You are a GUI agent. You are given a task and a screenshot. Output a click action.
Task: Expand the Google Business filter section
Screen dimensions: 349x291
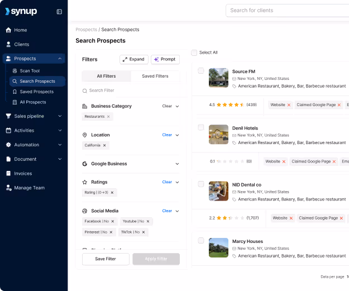(177, 164)
